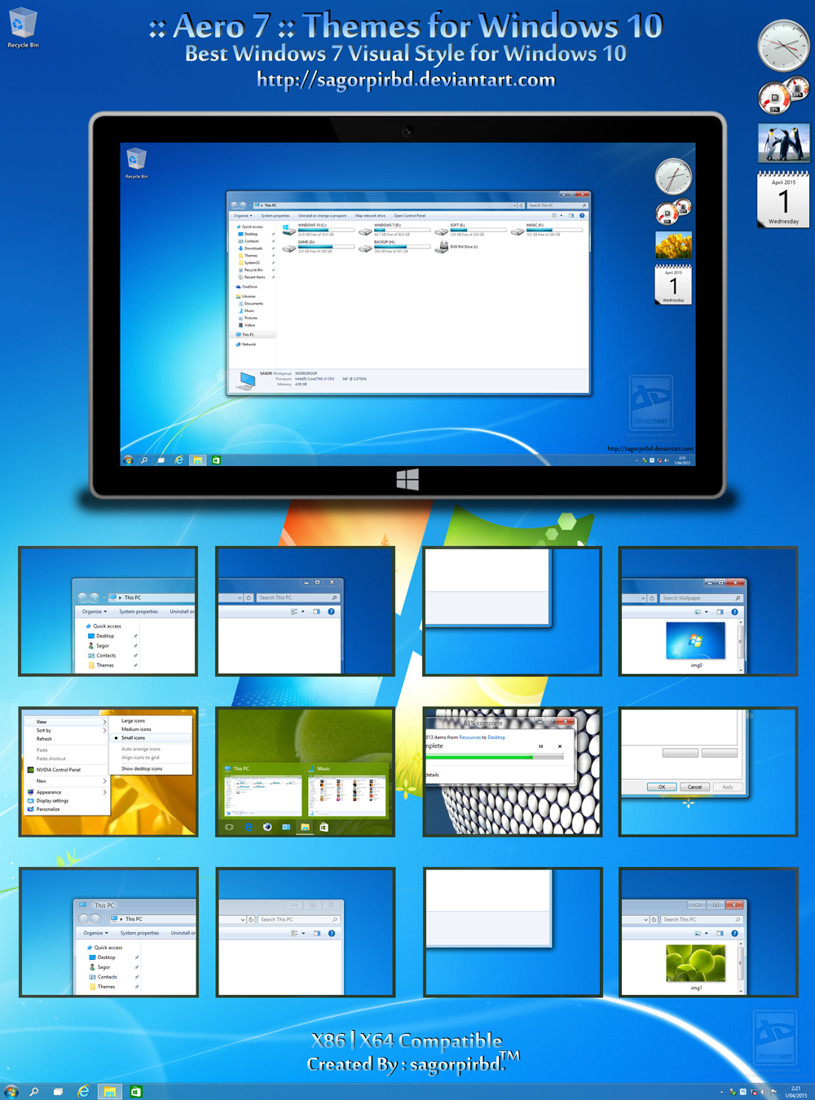Pause the 83% complete file copy

click(540, 746)
